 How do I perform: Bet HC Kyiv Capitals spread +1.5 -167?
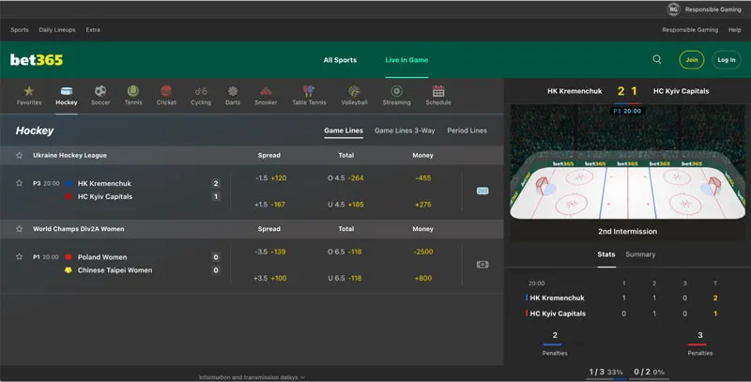coord(269,205)
